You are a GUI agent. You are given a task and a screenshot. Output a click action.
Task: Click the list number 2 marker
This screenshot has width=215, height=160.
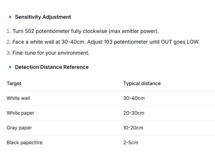click(8, 42)
